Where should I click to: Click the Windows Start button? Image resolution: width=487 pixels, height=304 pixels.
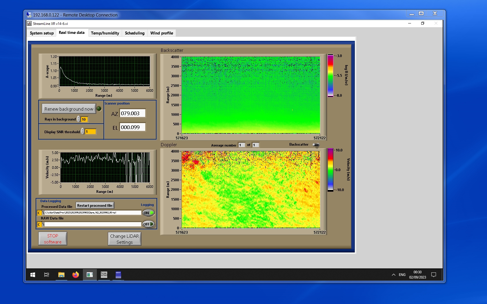tap(33, 275)
